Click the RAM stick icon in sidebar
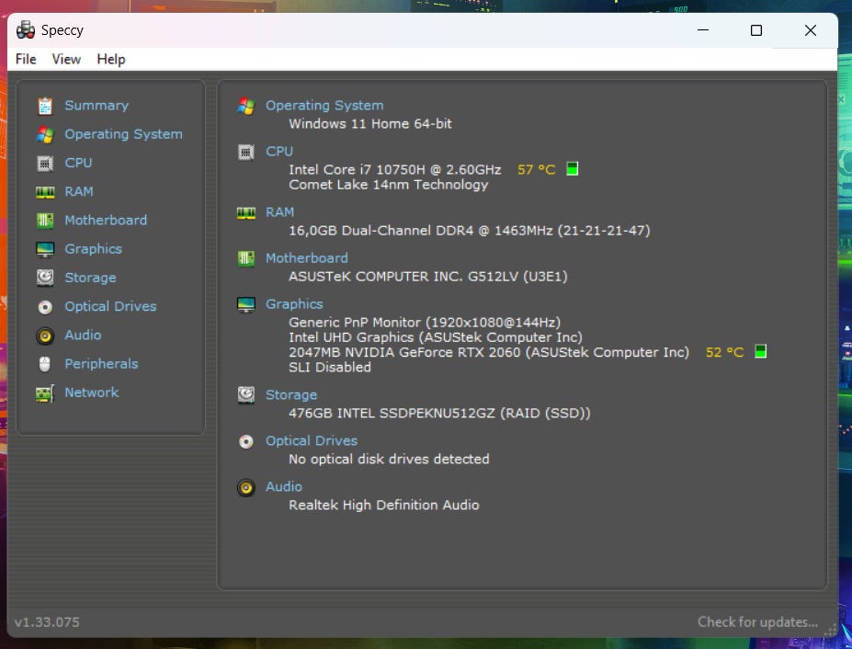Image resolution: width=852 pixels, height=649 pixels. point(45,192)
